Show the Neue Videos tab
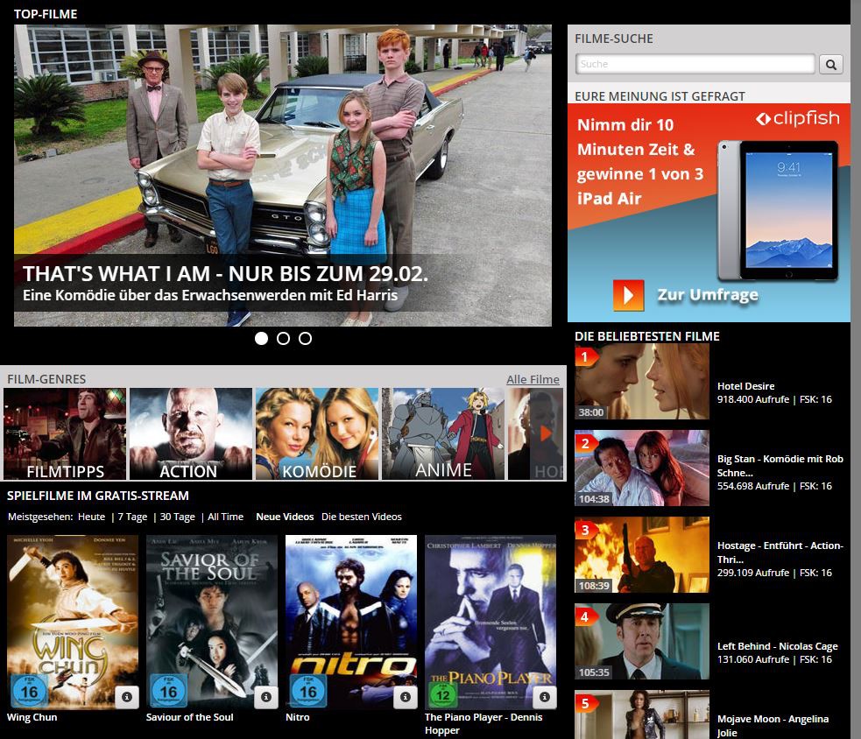Image resolution: width=861 pixels, height=739 pixels. 285,517
